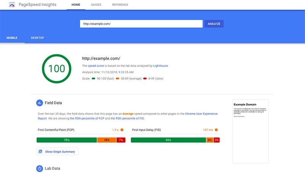The height and width of the screenshot is (190, 305).
Task: Click the orange Average speed word
Action: (x=128, y=114)
